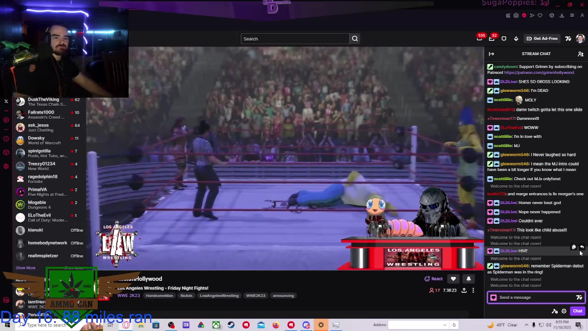The width and height of the screenshot is (588, 331).
Task: Open channel points icon below chat
Action: [555, 311]
